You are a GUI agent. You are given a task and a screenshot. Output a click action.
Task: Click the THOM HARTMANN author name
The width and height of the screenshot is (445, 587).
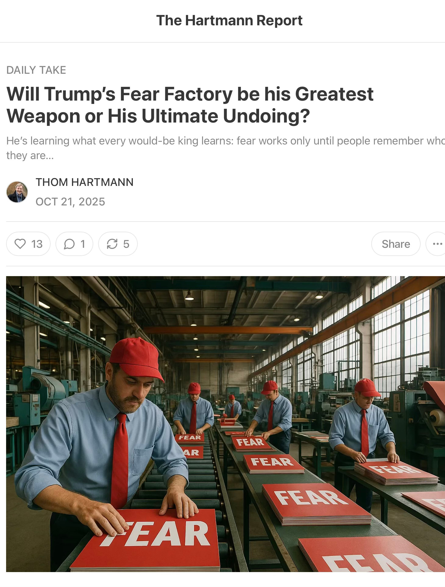tap(84, 182)
